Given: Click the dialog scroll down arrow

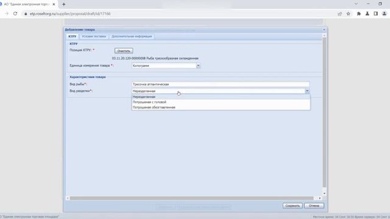Looking at the screenshot, I should tap(324, 193).
